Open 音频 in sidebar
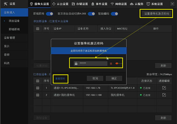Viewport: 177px width, 124px height. pyautogui.click(x=14, y=55)
